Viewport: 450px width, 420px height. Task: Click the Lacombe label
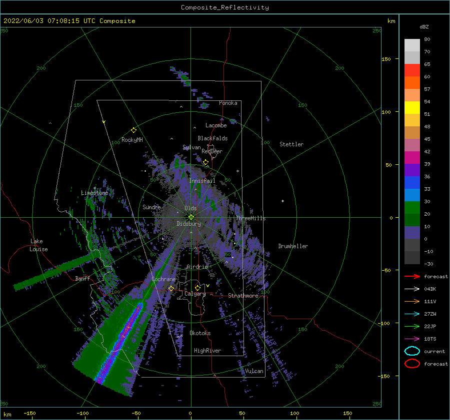[216, 125]
